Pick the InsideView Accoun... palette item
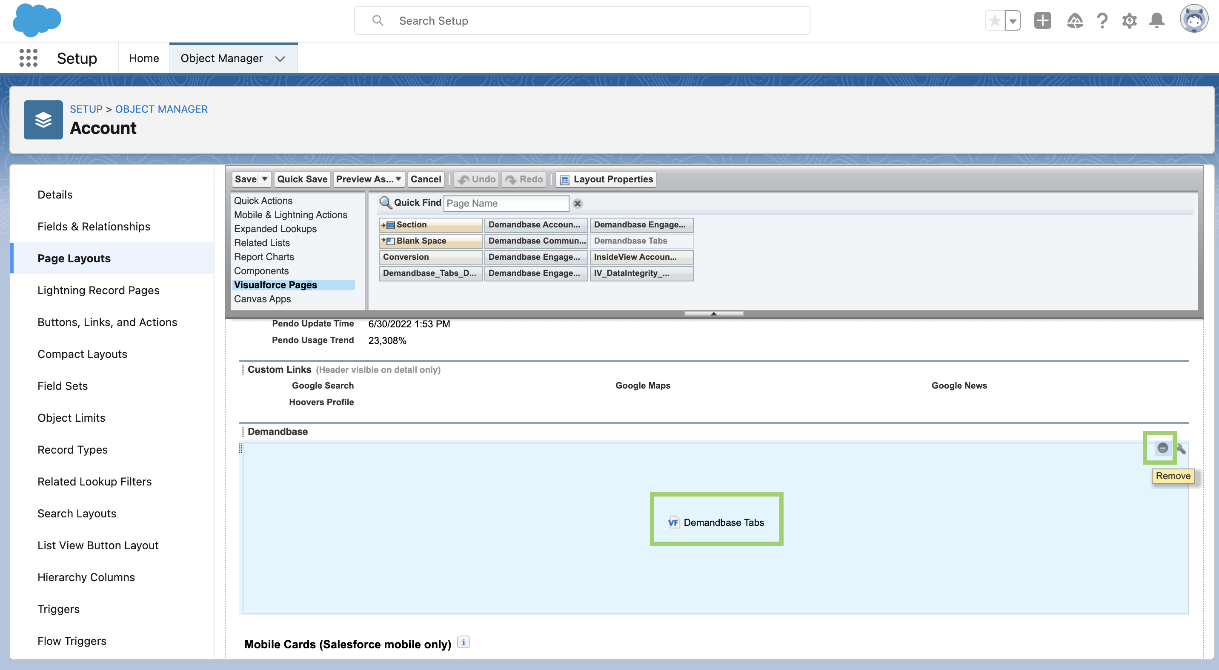 (642, 257)
